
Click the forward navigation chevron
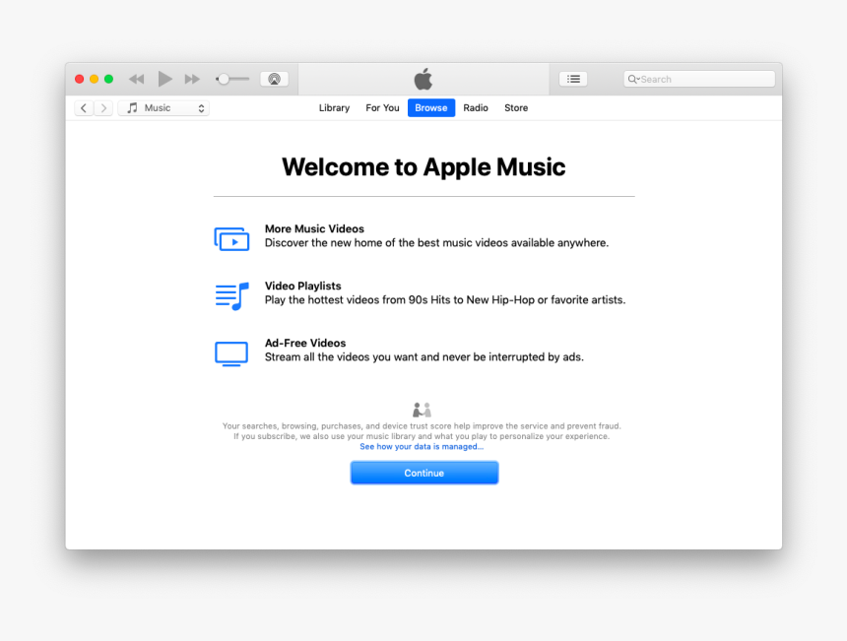tap(103, 107)
